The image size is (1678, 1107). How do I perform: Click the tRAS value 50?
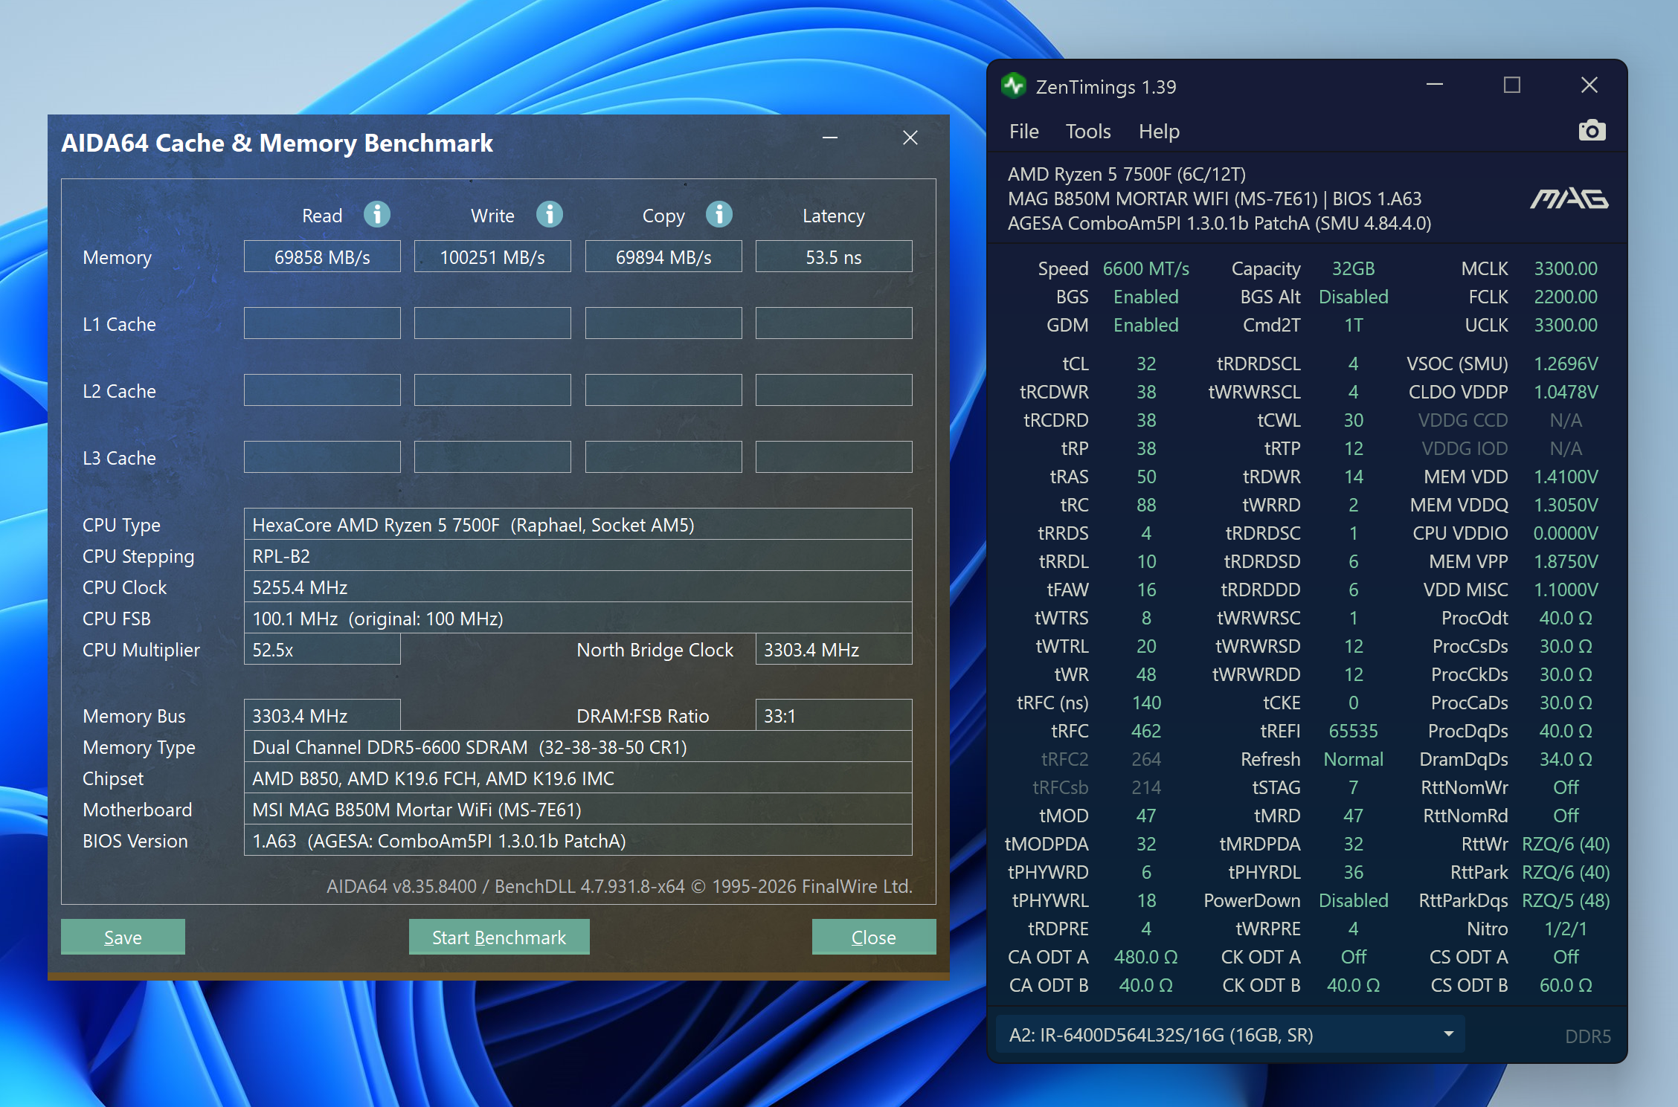click(1146, 477)
